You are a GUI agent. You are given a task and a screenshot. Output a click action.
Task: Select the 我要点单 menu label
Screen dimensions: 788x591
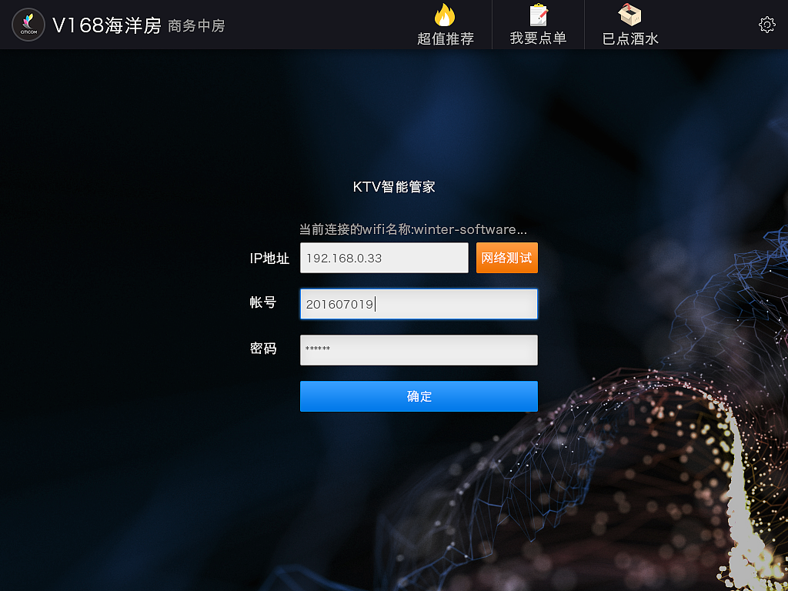point(537,37)
